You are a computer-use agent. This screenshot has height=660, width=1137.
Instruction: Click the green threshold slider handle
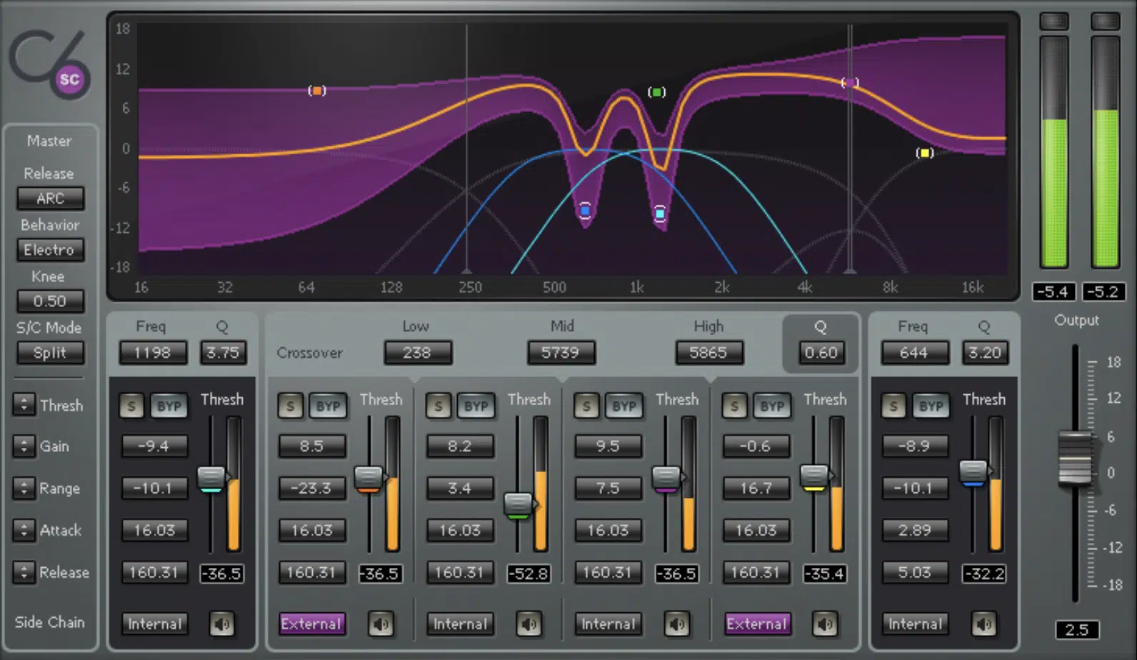coord(519,505)
